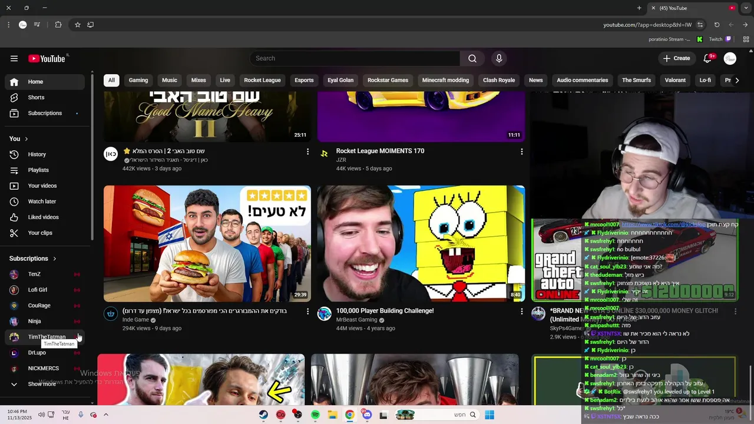Open the JZR channel avatar
The height and width of the screenshot is (424, 754).
point(325,154)
